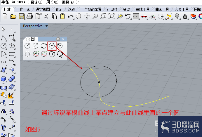
Task: Select the Polyline tool in sidebar
Action: 4,38
